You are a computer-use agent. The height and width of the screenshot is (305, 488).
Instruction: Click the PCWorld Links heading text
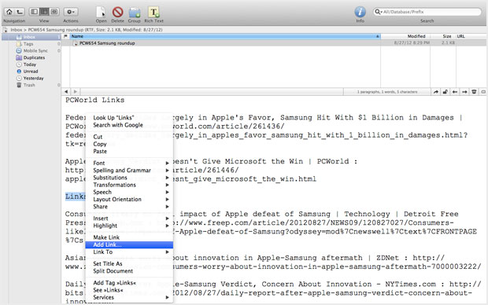click(x=95, y=100)
